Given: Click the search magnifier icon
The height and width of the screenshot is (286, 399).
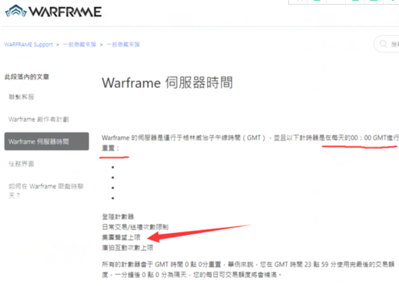Looking at the screenshot, I should click(x=383, y=44).
